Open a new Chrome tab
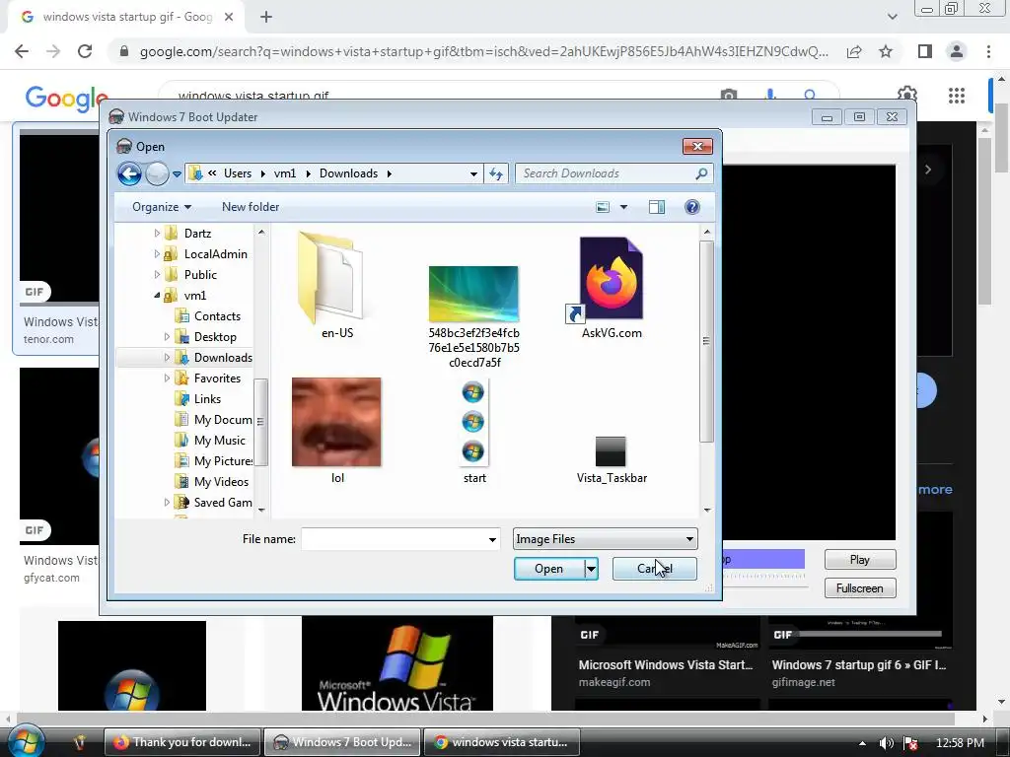Image resolution: width=1010 pixels, height=757 pixels. [x=266, y=18]
